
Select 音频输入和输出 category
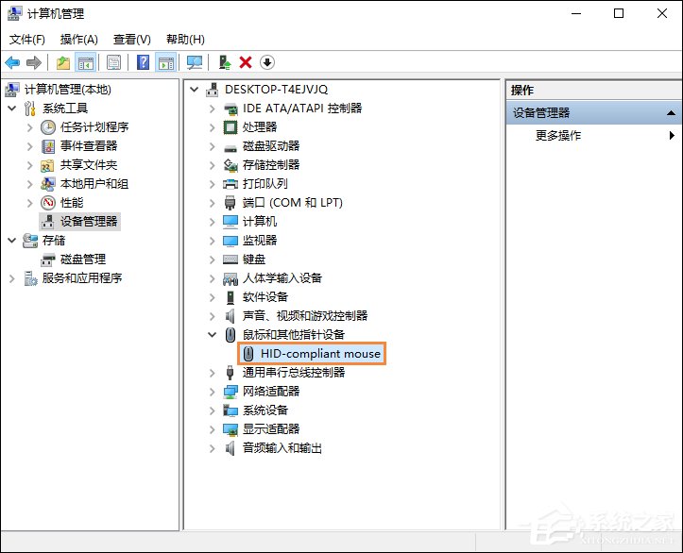pos(282,447)
